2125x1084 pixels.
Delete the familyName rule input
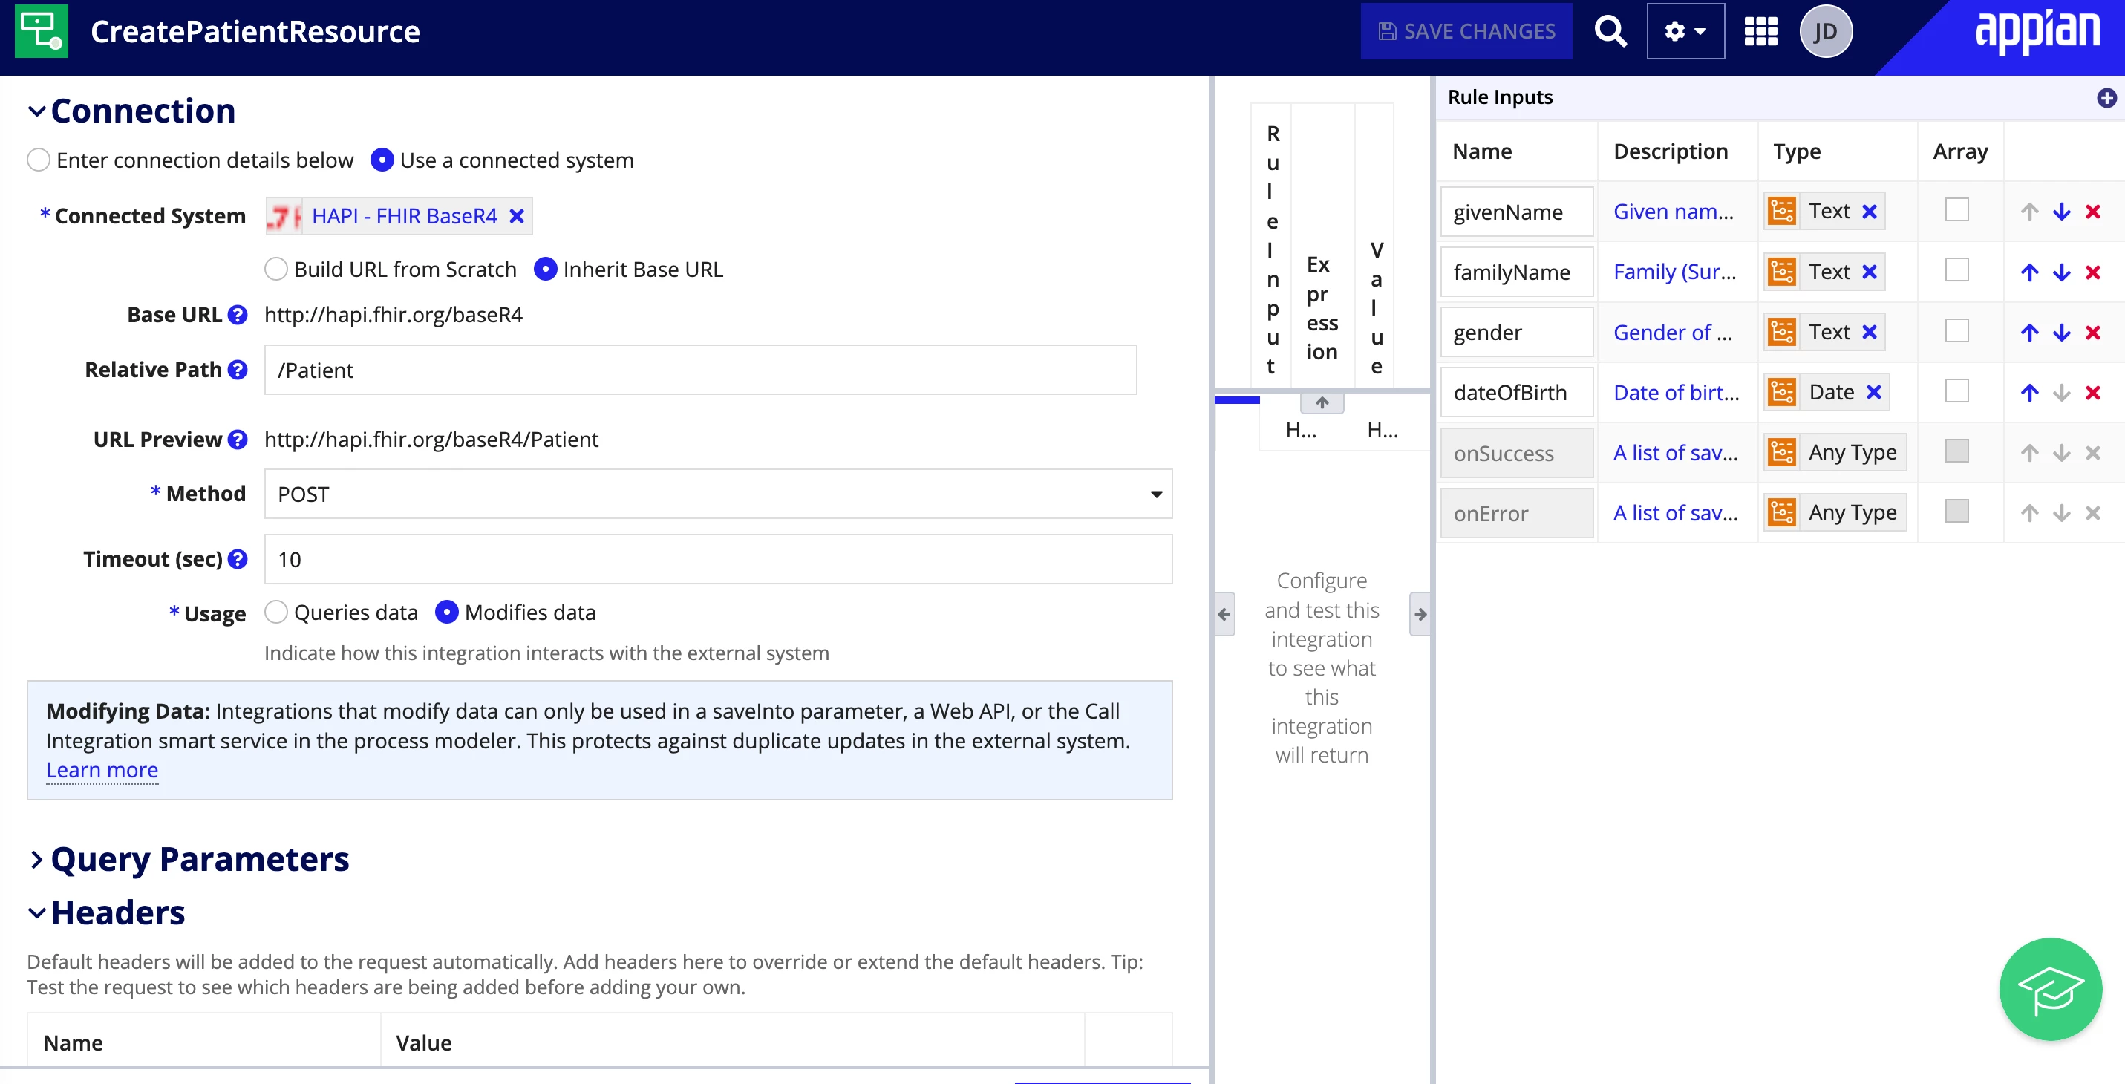click(2093, 272)
